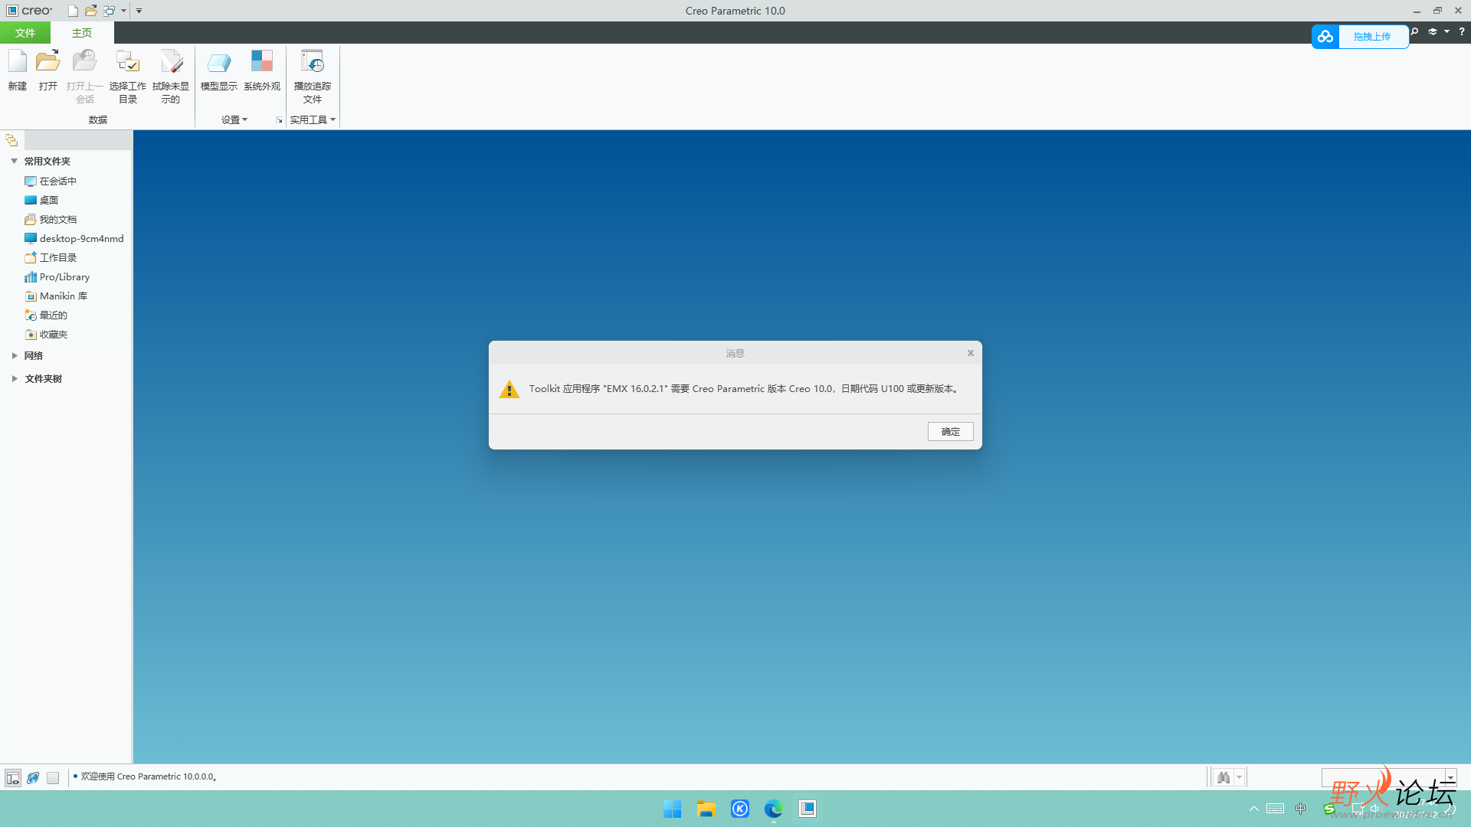Expand the 实用工具 group dropdown
Viewport: 1471px width, 827px height.
click(x=313, y=119)
